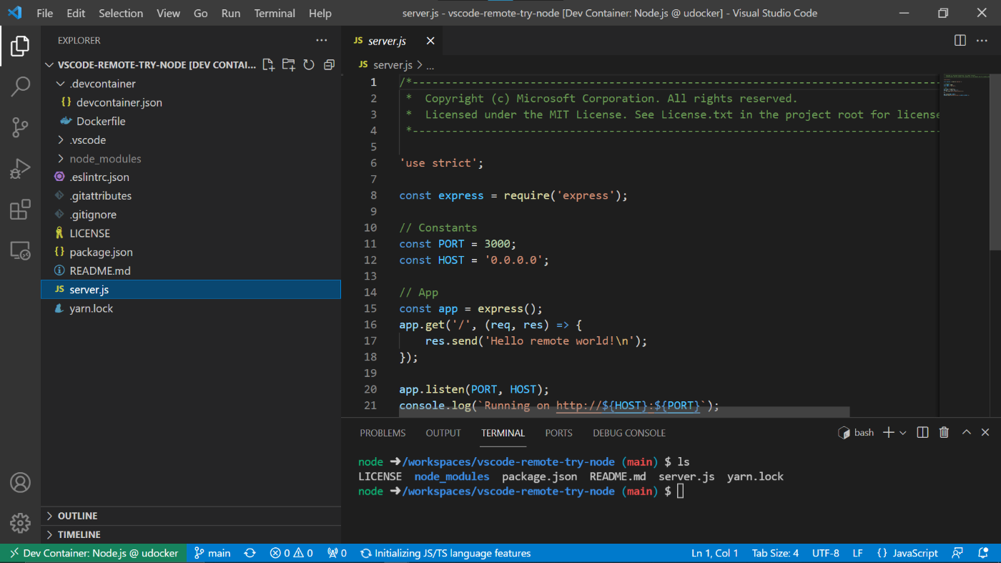Screen dimensions: 1001x563
Task: Click the New File icon in Explorer
Action: [x=268, y=64]
